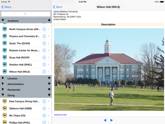Open info for Quad, The (QUAD)
The image size is (165, 124).
coord(44,43)
